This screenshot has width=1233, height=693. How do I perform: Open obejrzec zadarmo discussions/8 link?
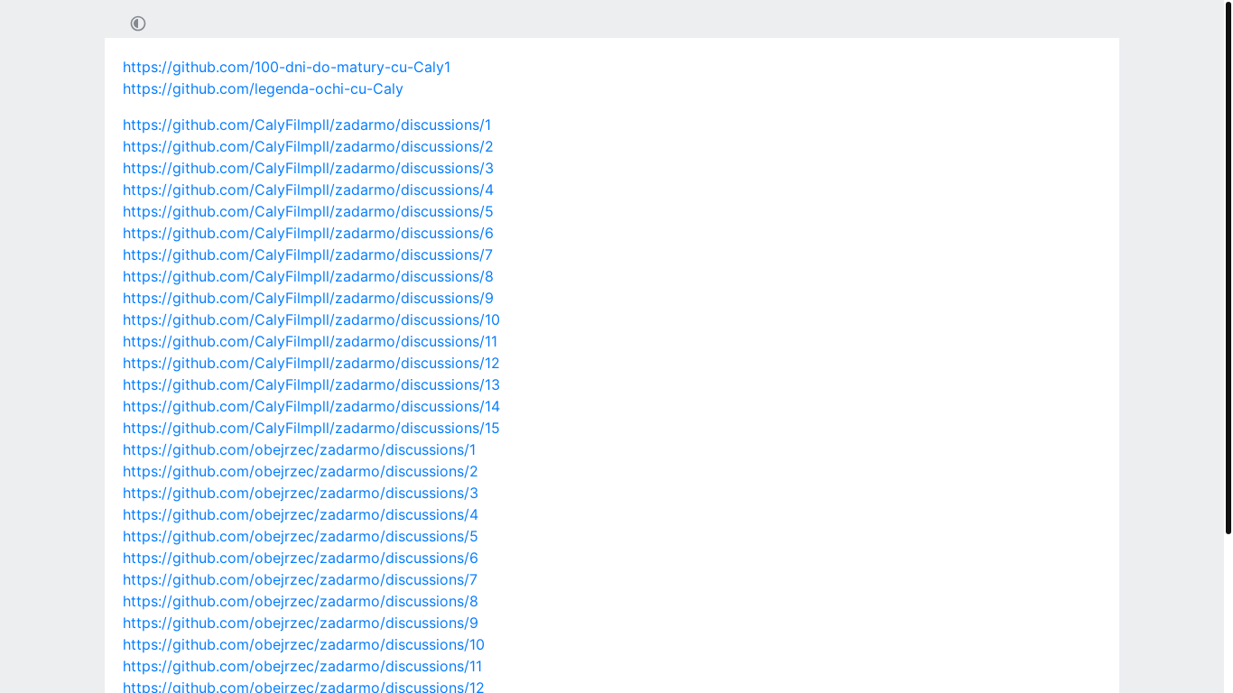[301, 601]
